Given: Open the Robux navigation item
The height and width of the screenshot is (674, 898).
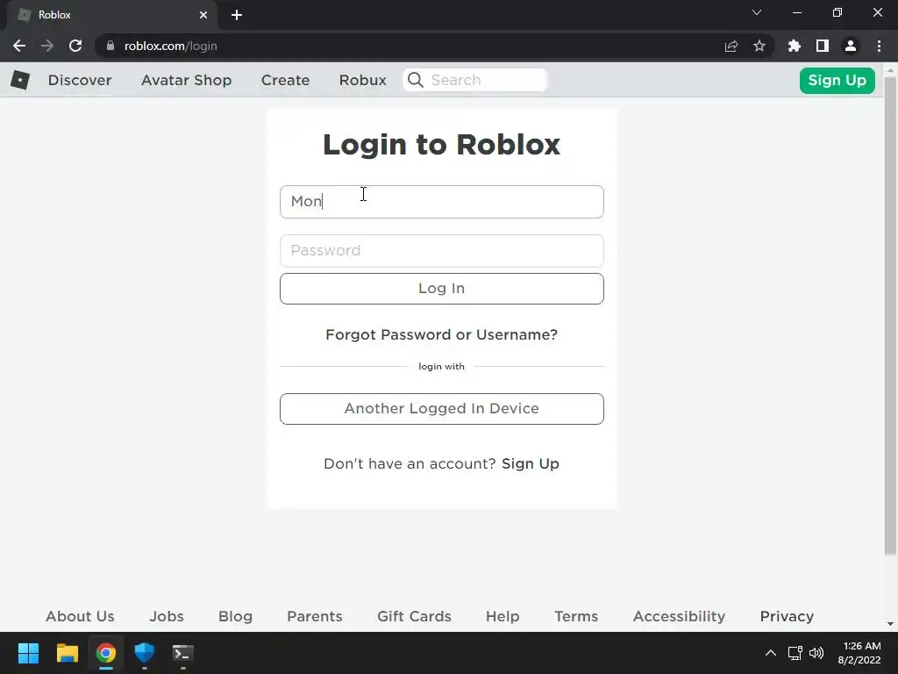Looking at the screenshot, I should [362, 80].
